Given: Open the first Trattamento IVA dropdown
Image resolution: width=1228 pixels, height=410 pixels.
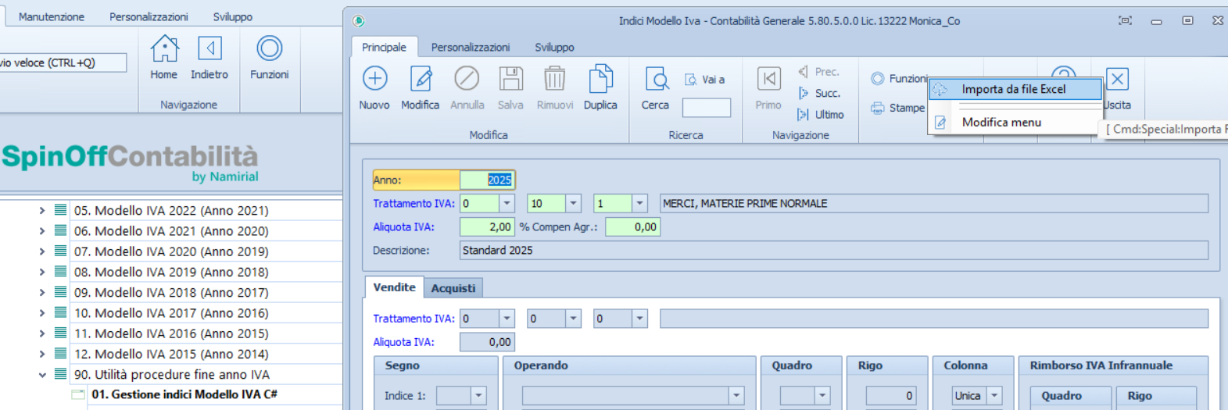Looking at the screenshot, I should tap(507, 204).
